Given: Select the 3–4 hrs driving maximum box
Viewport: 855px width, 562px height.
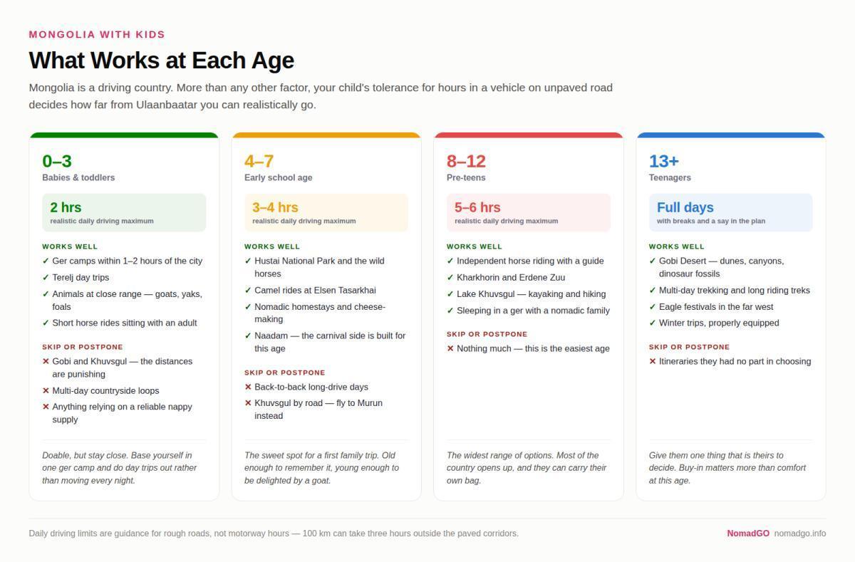Looking at the screenshot, I should pyautogui.click(x=326, y=212).
